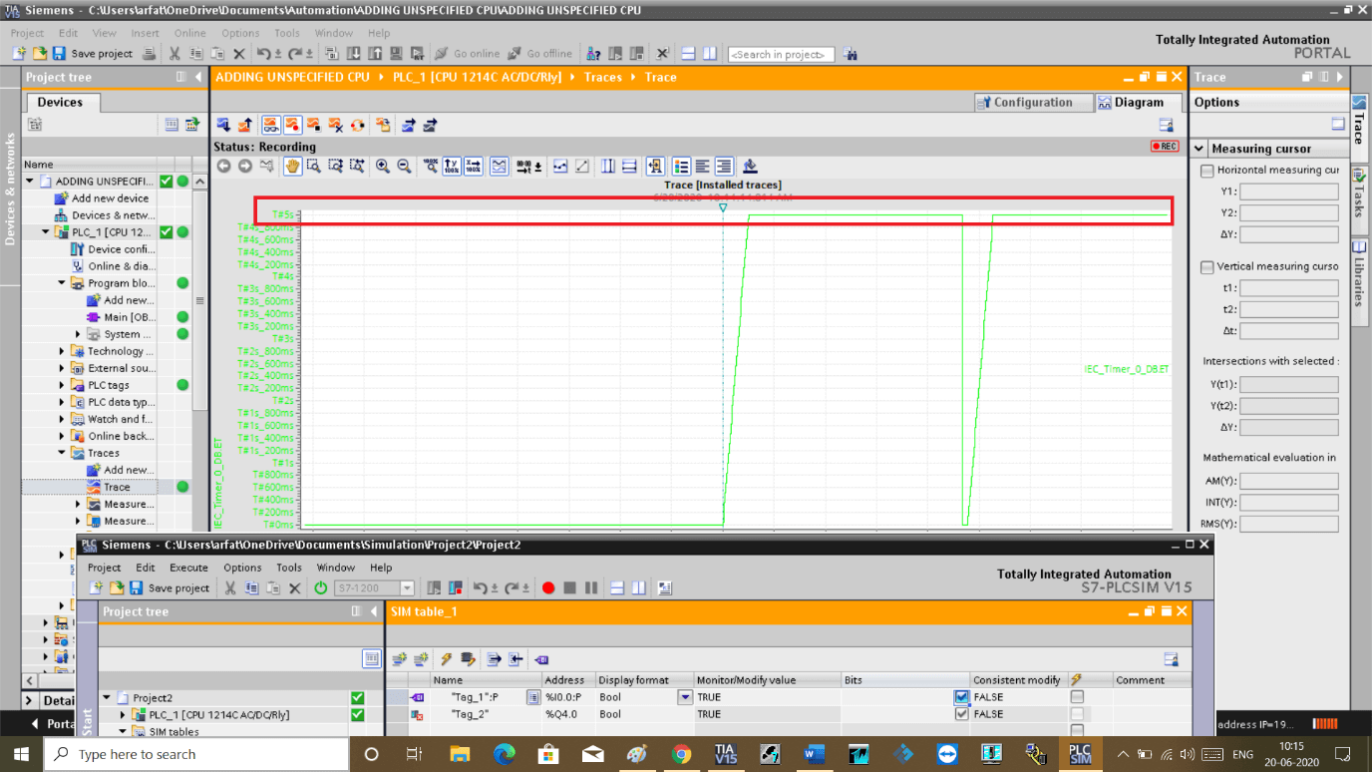The height and width of the screenshot is (772, 1372).
Task: Click the Go online button
Action: (467, 54)
